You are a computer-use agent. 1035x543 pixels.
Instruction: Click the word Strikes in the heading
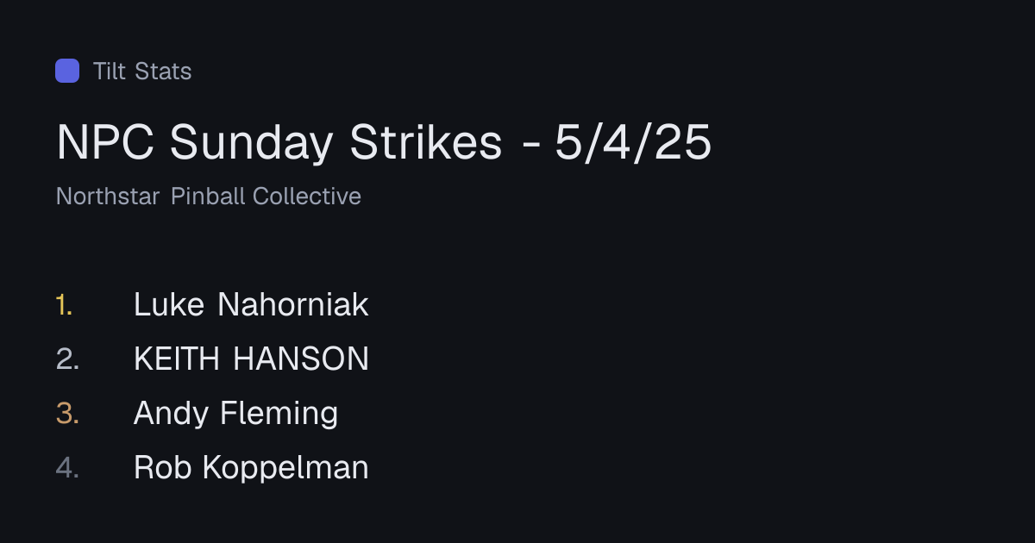(x=426, y=143)
